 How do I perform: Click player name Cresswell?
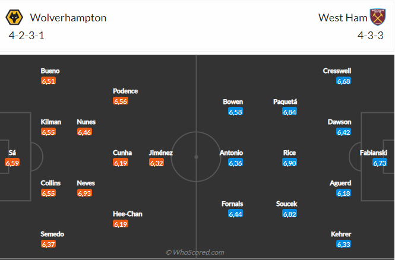coord(336,71)
